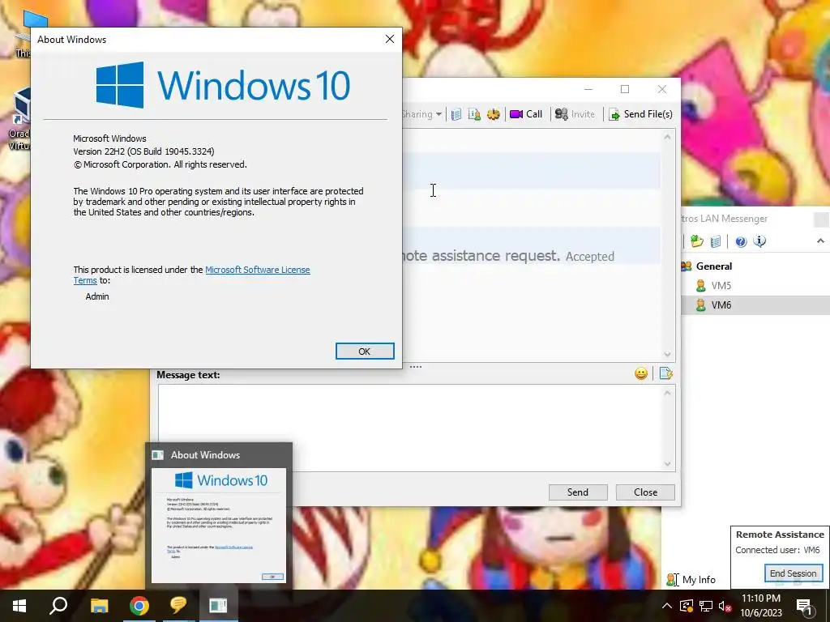Screen dimensions: 830x622
Task: Click inside the Message text input box
Action: click(x=411, y=428)
